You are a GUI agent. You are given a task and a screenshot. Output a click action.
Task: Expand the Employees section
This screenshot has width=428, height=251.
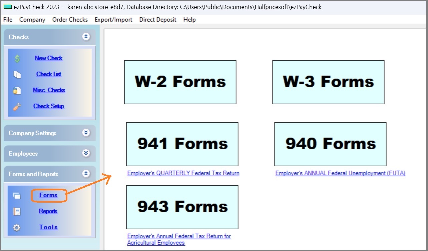tap(86, 153)
